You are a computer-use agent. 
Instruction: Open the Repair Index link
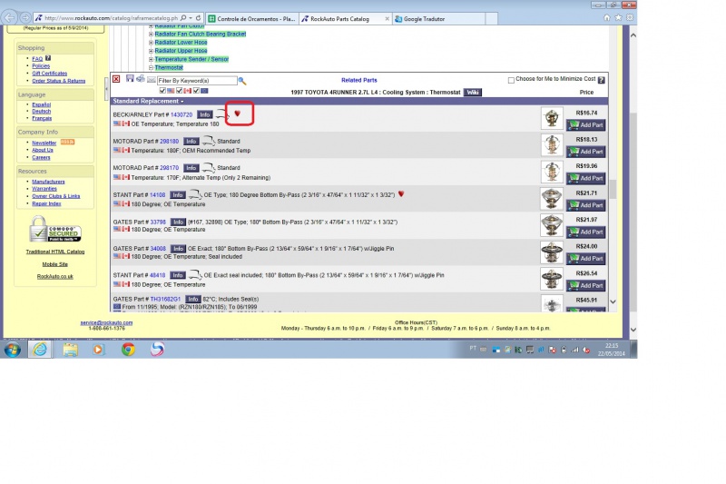[x=46, y=203]
